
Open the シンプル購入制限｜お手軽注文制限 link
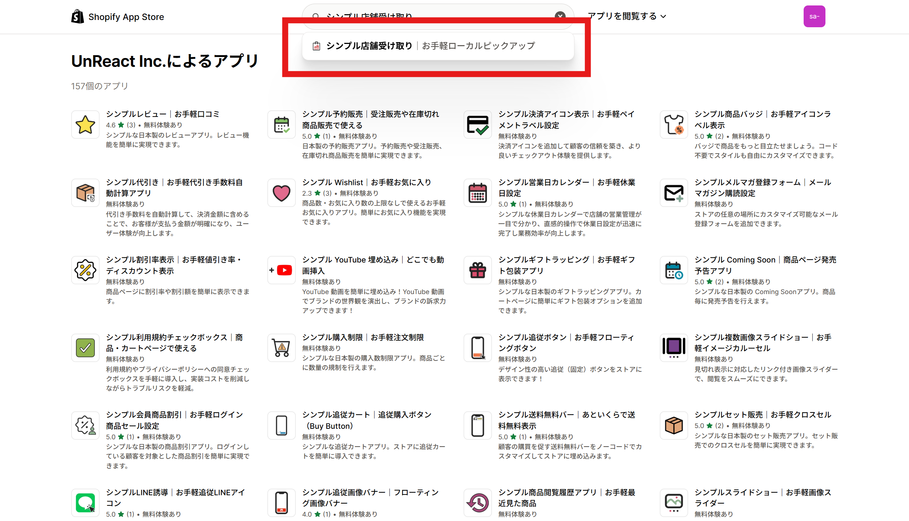click(363, 337)
